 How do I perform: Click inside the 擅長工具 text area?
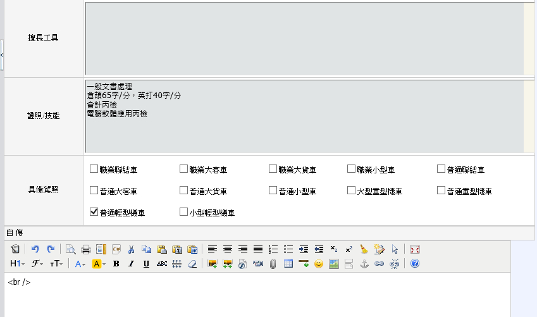coord(304,38)
